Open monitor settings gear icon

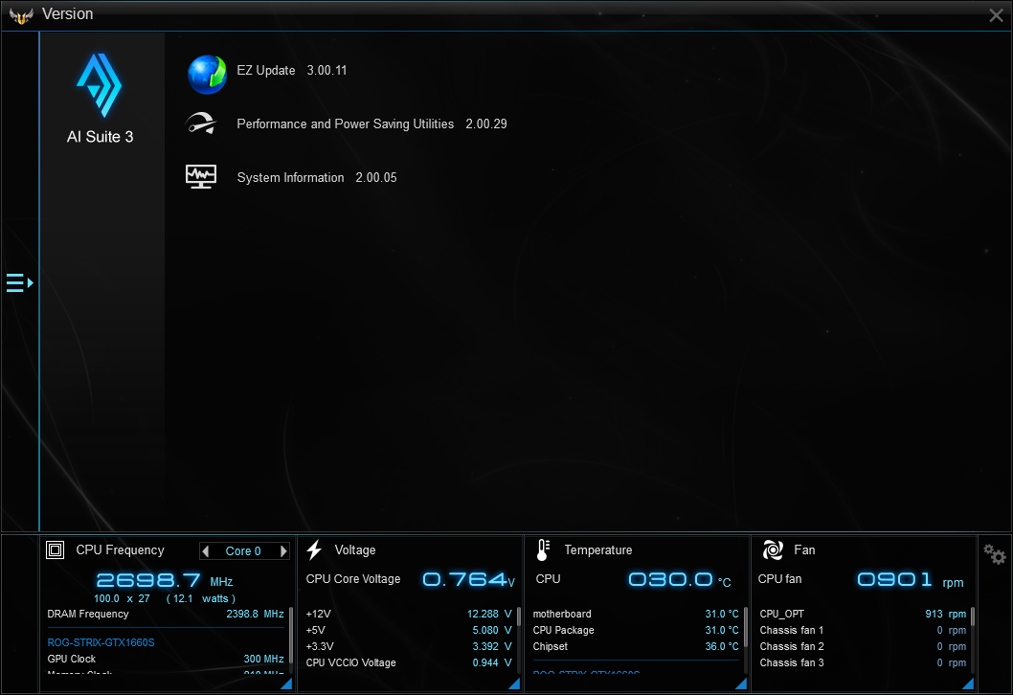994,553
